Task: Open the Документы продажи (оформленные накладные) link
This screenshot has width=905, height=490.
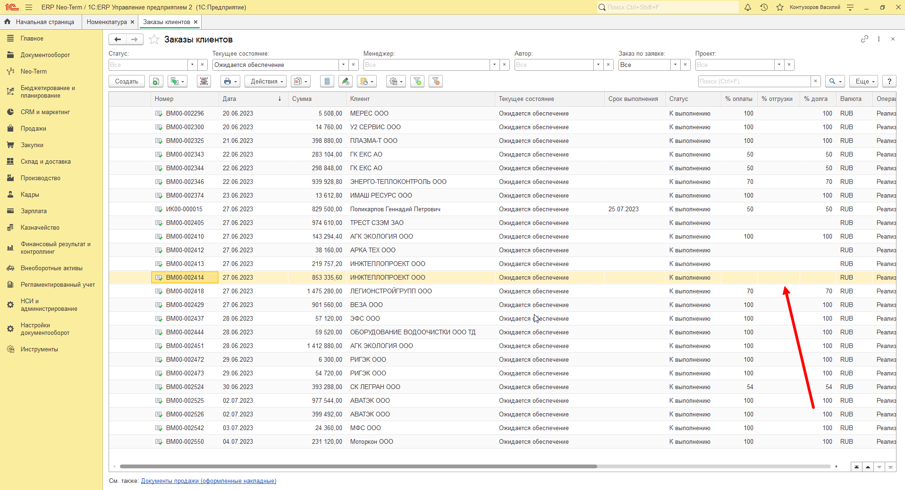Action: tap(209, 481)
